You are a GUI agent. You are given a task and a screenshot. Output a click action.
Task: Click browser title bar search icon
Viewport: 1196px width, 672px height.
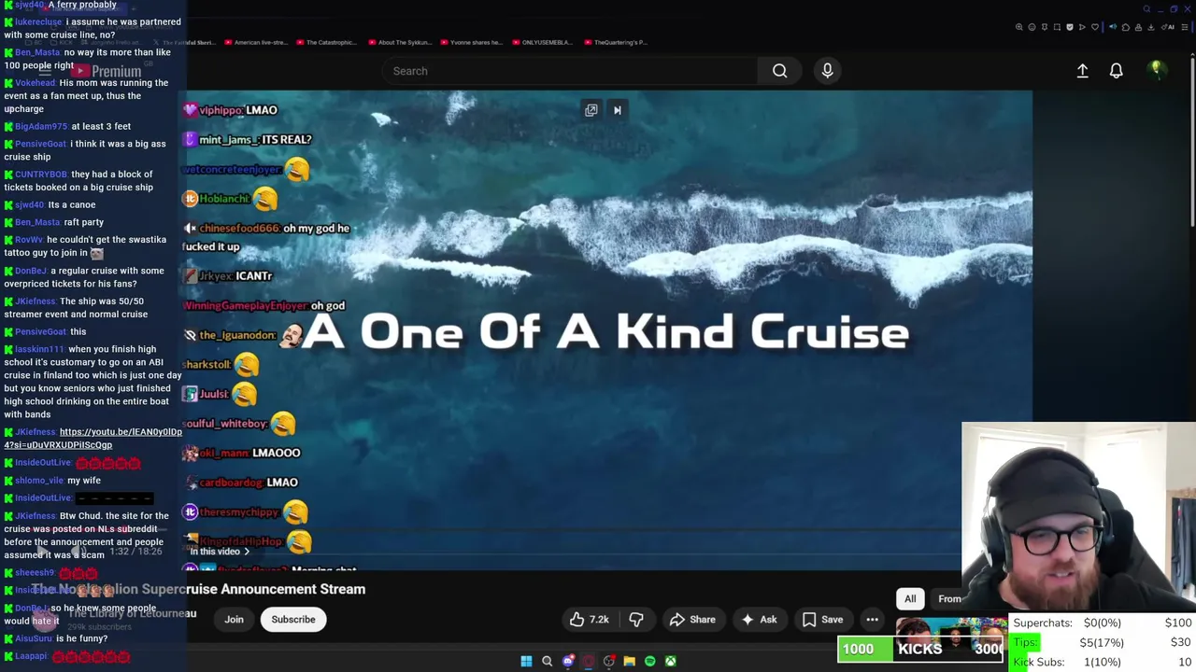pyautogui.click(x=1146, y=9)
